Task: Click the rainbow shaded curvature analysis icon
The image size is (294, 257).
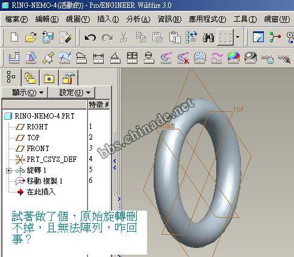Action: coord(234,58)
